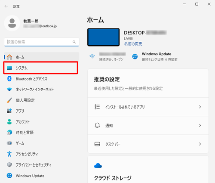215x183 pixels.
Task: Open ホーム in the sidebar
Action: (41, 57)
